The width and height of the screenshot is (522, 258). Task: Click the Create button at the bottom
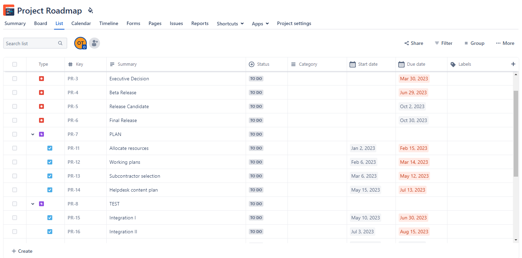pos(22,251)
